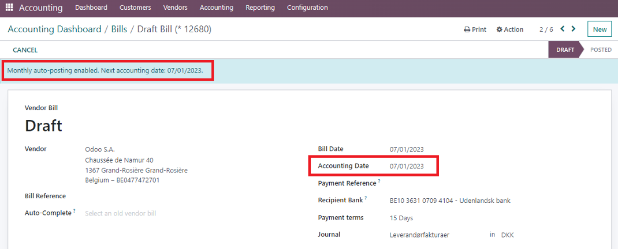The image size is (618, 249).
Task: Click the Draft Bill (* 12680) breadcrumb title
Action: 174,29
